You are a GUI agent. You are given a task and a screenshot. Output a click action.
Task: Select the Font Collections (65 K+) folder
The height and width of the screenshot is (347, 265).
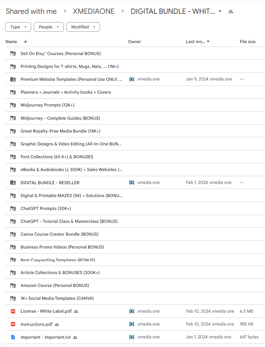coord(57,157)
